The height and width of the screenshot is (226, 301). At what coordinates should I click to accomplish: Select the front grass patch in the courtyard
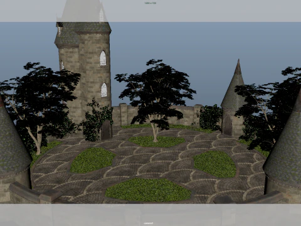point(148,190)
